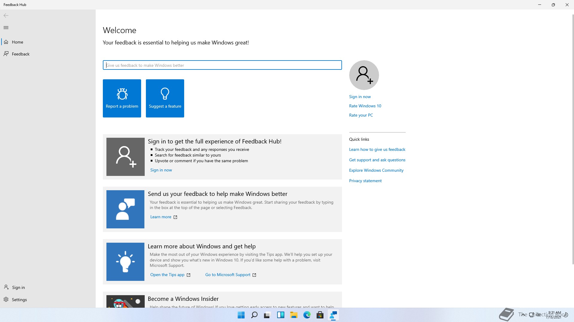Click in the feedback search box

pyautogui.click(x=222, y=65)
